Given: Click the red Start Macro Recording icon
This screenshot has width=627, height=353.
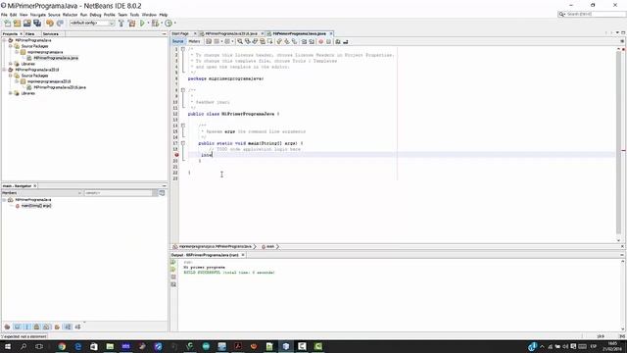Looking at the screenshot, I should click(320, 41).
